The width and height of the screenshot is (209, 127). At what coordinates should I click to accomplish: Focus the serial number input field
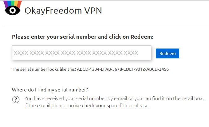pyautogui.click(x=81, y=53)
